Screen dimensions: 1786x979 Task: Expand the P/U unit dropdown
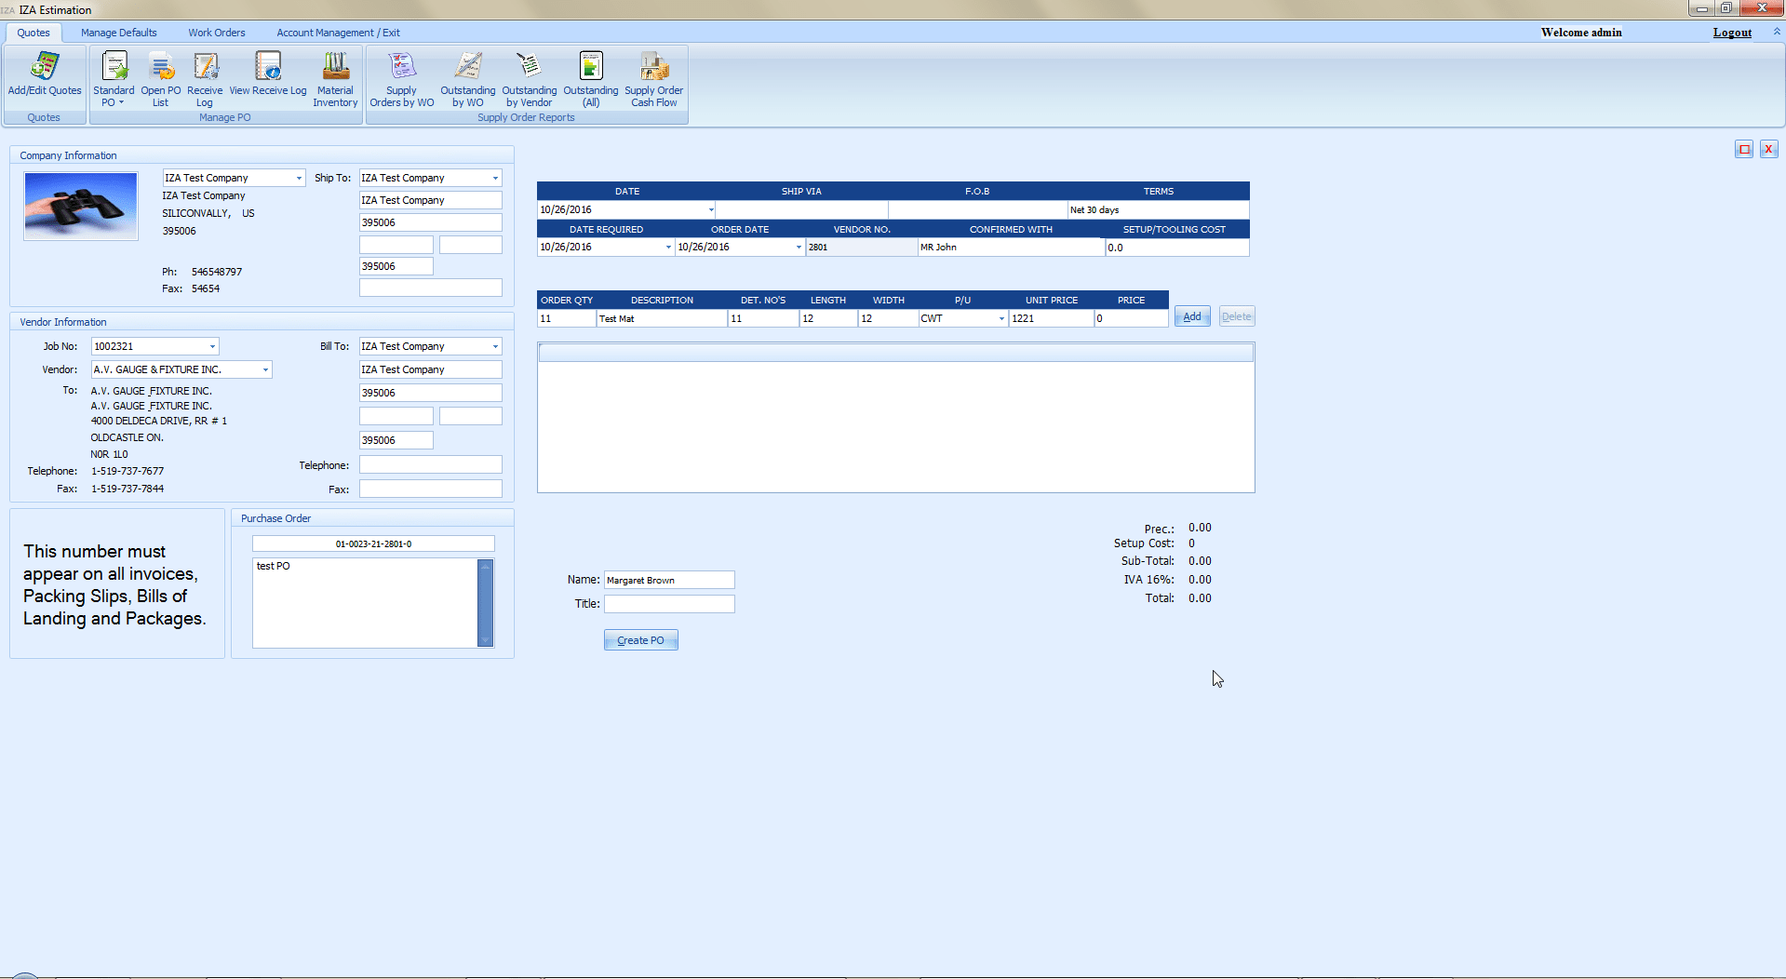(x=1001, y=319)
